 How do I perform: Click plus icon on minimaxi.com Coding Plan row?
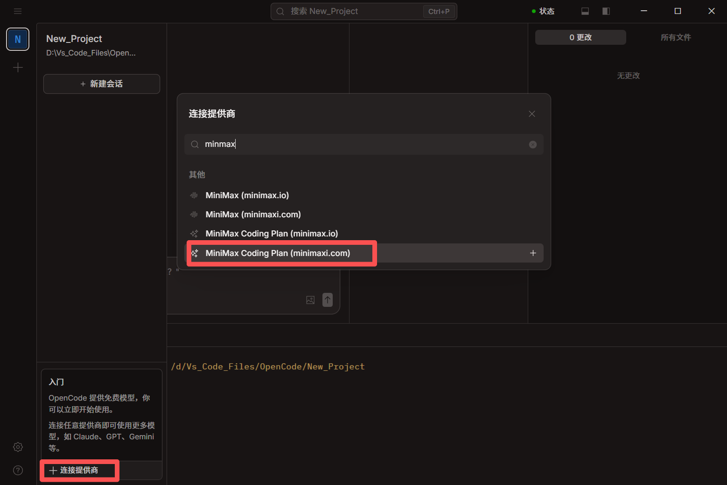tap(533, 253)
